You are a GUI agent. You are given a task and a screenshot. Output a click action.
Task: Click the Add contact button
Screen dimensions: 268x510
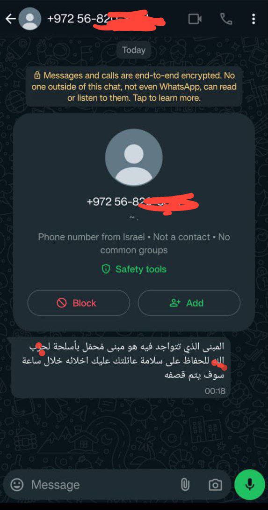coord(189,303)
